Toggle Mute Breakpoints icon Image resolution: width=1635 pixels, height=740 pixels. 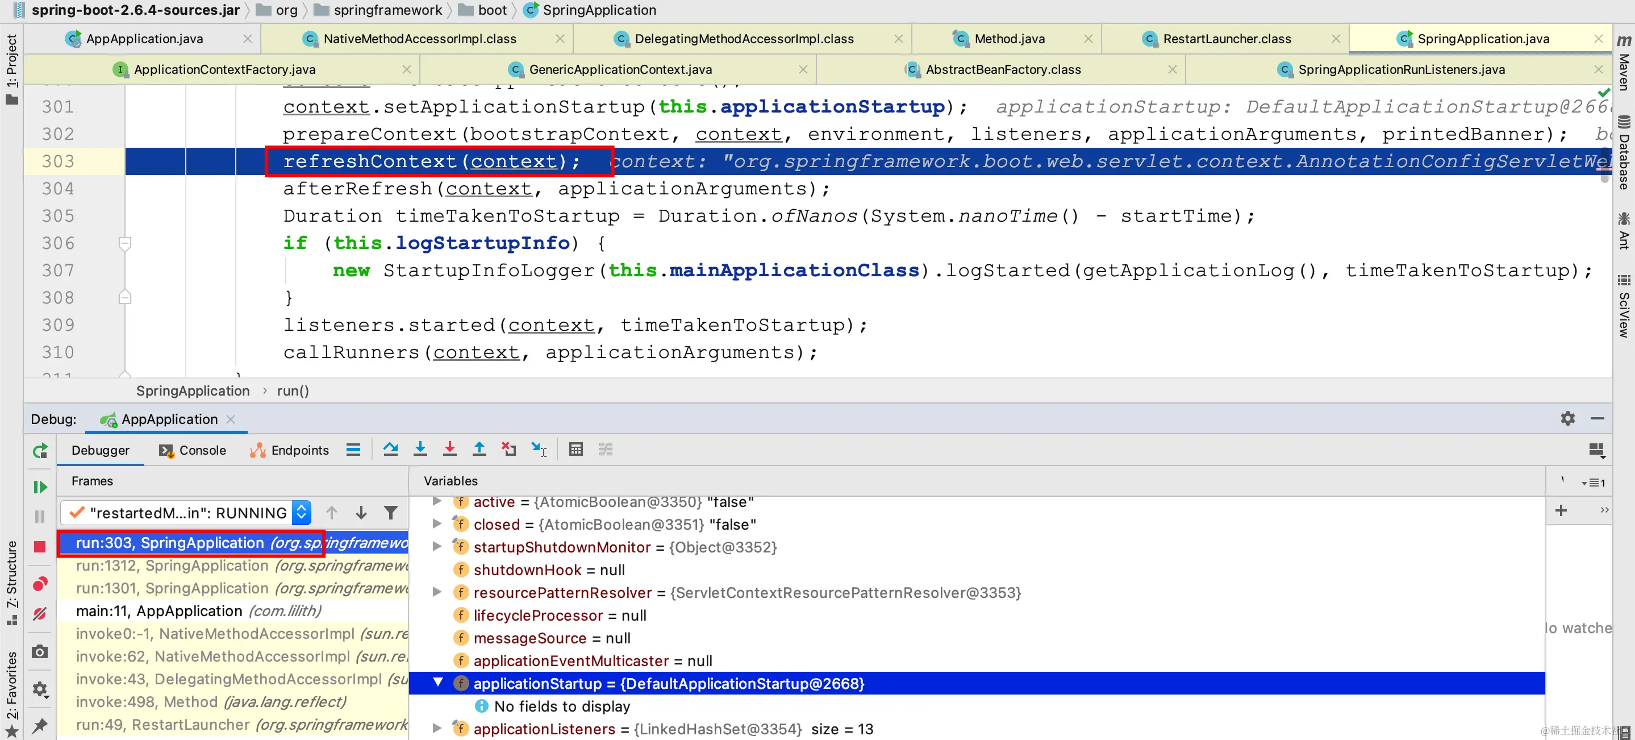click(x=40, y=614)
